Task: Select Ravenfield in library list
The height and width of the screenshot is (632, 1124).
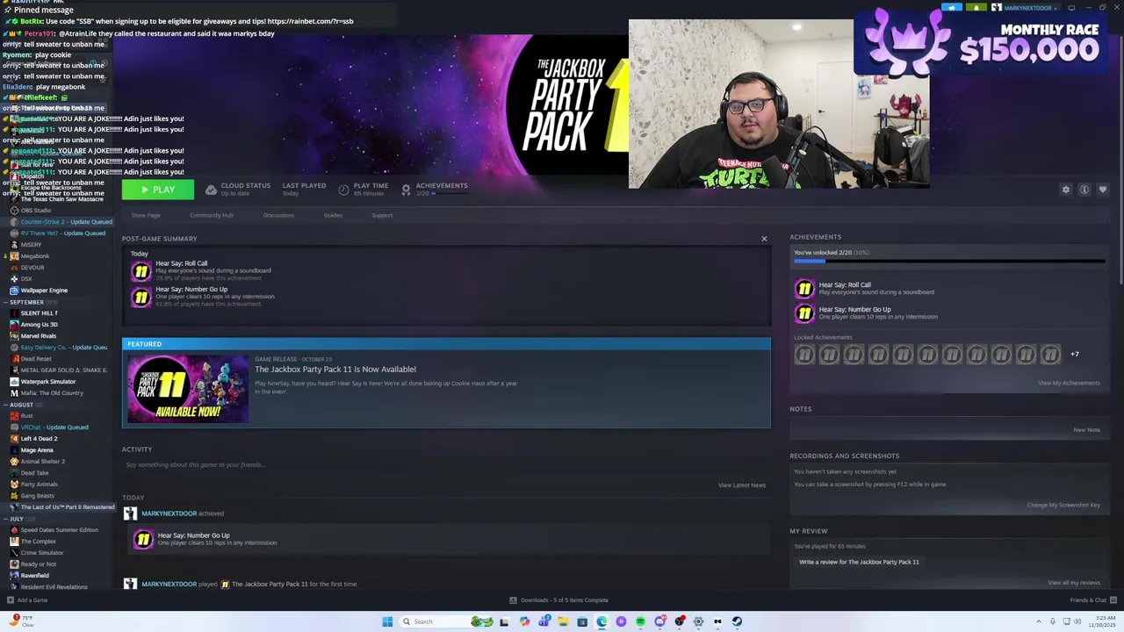Action: click(34, 576)
